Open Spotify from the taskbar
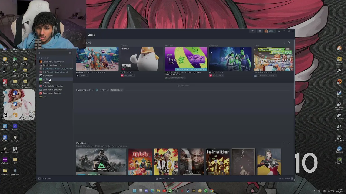The height and width of the screenshot is (194, 346). (206, 191)
